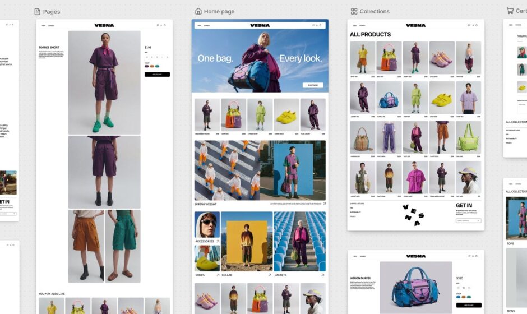Click the bag icon in the Torres Short page header
527x314 pixels.
pyautogui.click(x=165, y=26)
